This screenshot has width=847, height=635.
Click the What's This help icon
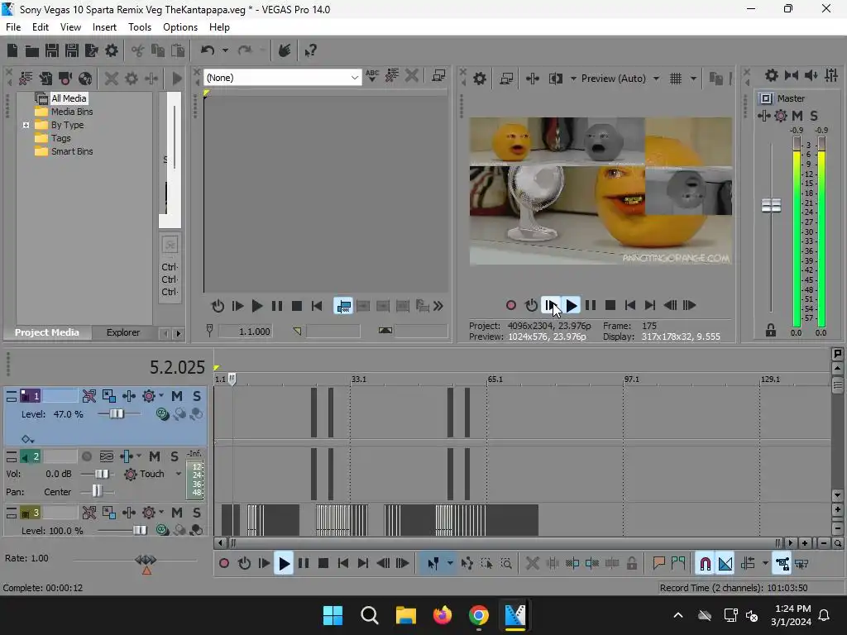click(x=310, y=50)
